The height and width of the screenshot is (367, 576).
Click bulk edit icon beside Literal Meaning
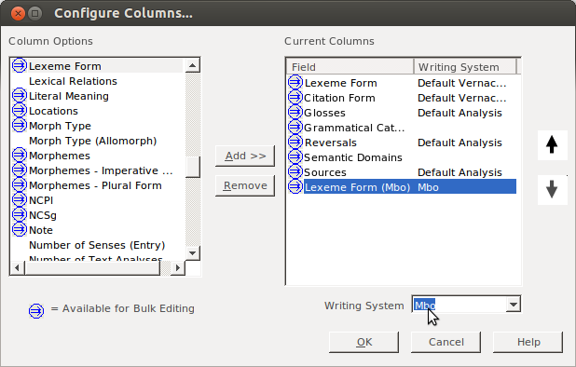[19, 96]
